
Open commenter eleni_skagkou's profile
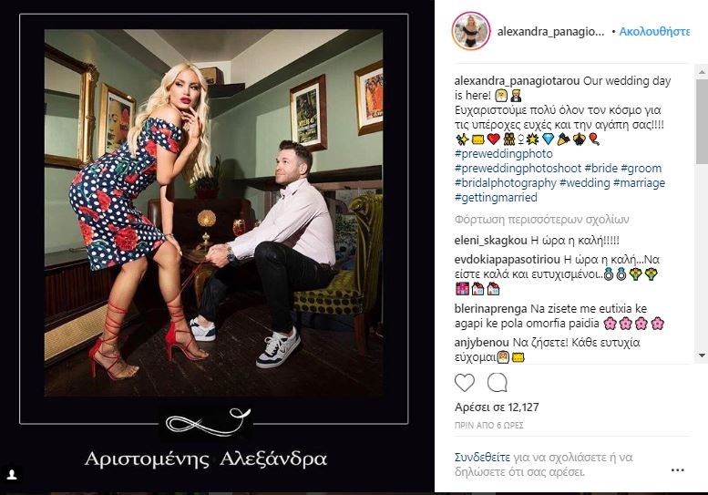click(x=490, y=241)
